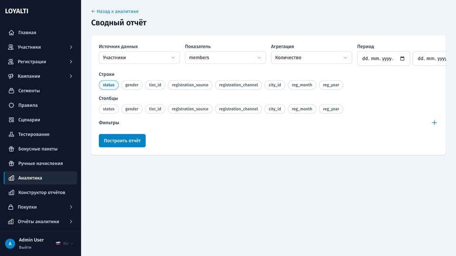Click the Главная home icon

click(11, 33)
